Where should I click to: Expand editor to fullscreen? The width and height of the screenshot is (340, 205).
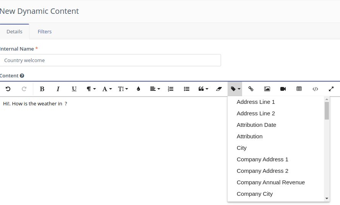(331, 89)
